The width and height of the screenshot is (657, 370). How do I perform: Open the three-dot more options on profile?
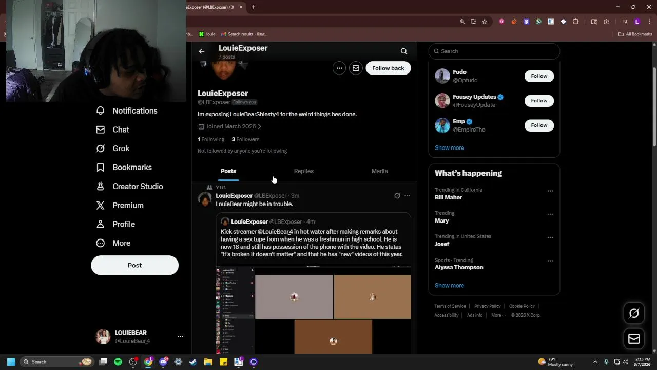339,68
